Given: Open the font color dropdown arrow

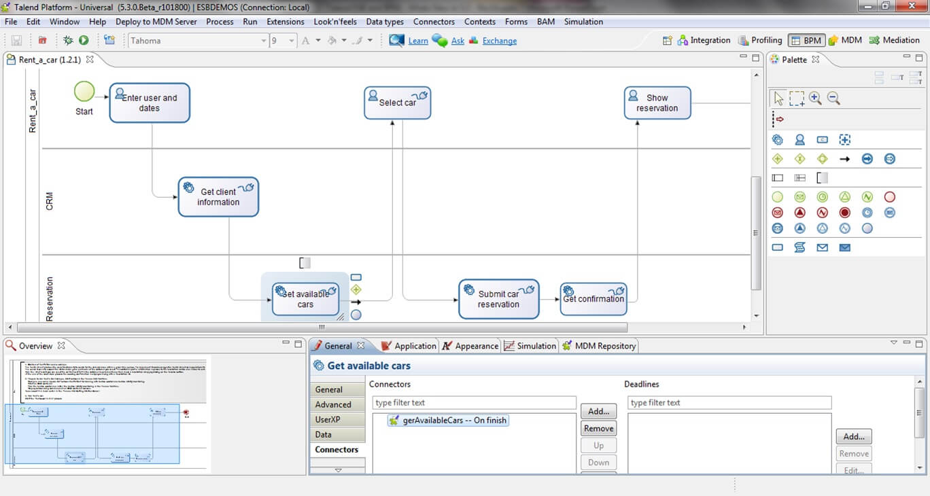Looking at the screenshot, I should 318,40.
